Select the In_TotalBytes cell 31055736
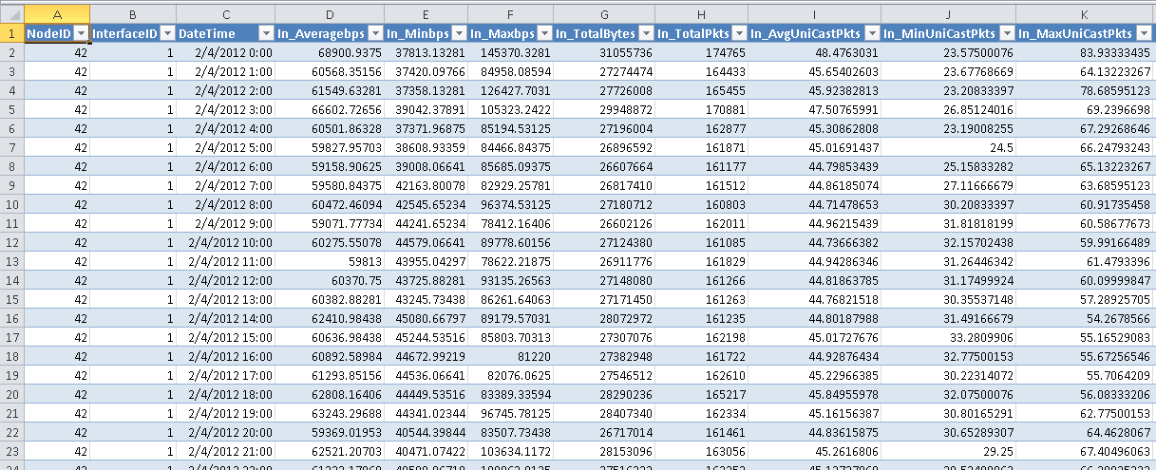 (604, 52)
